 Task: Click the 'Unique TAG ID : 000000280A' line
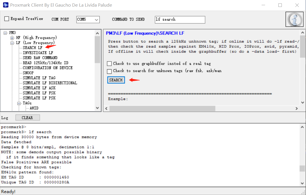[35, 182]
